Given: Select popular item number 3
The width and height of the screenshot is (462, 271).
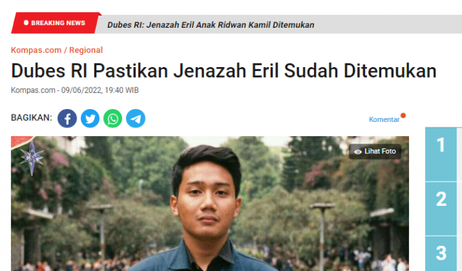Looking at the screenshot, I should tap(441, 253).
